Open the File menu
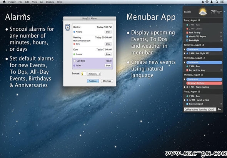This screenshot has width=227, height=158. (20, 2)
